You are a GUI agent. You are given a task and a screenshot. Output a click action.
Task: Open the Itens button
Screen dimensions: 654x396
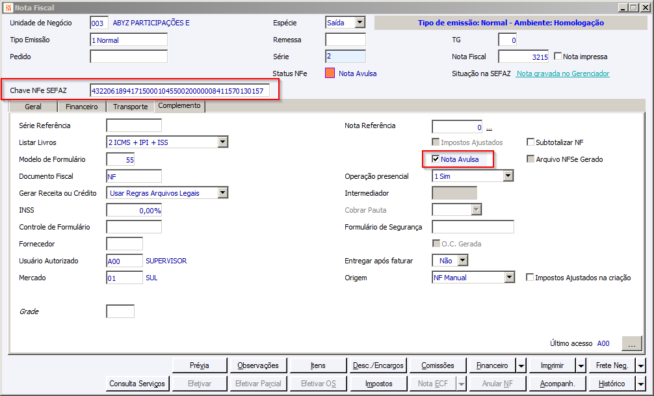coord(318,365)
